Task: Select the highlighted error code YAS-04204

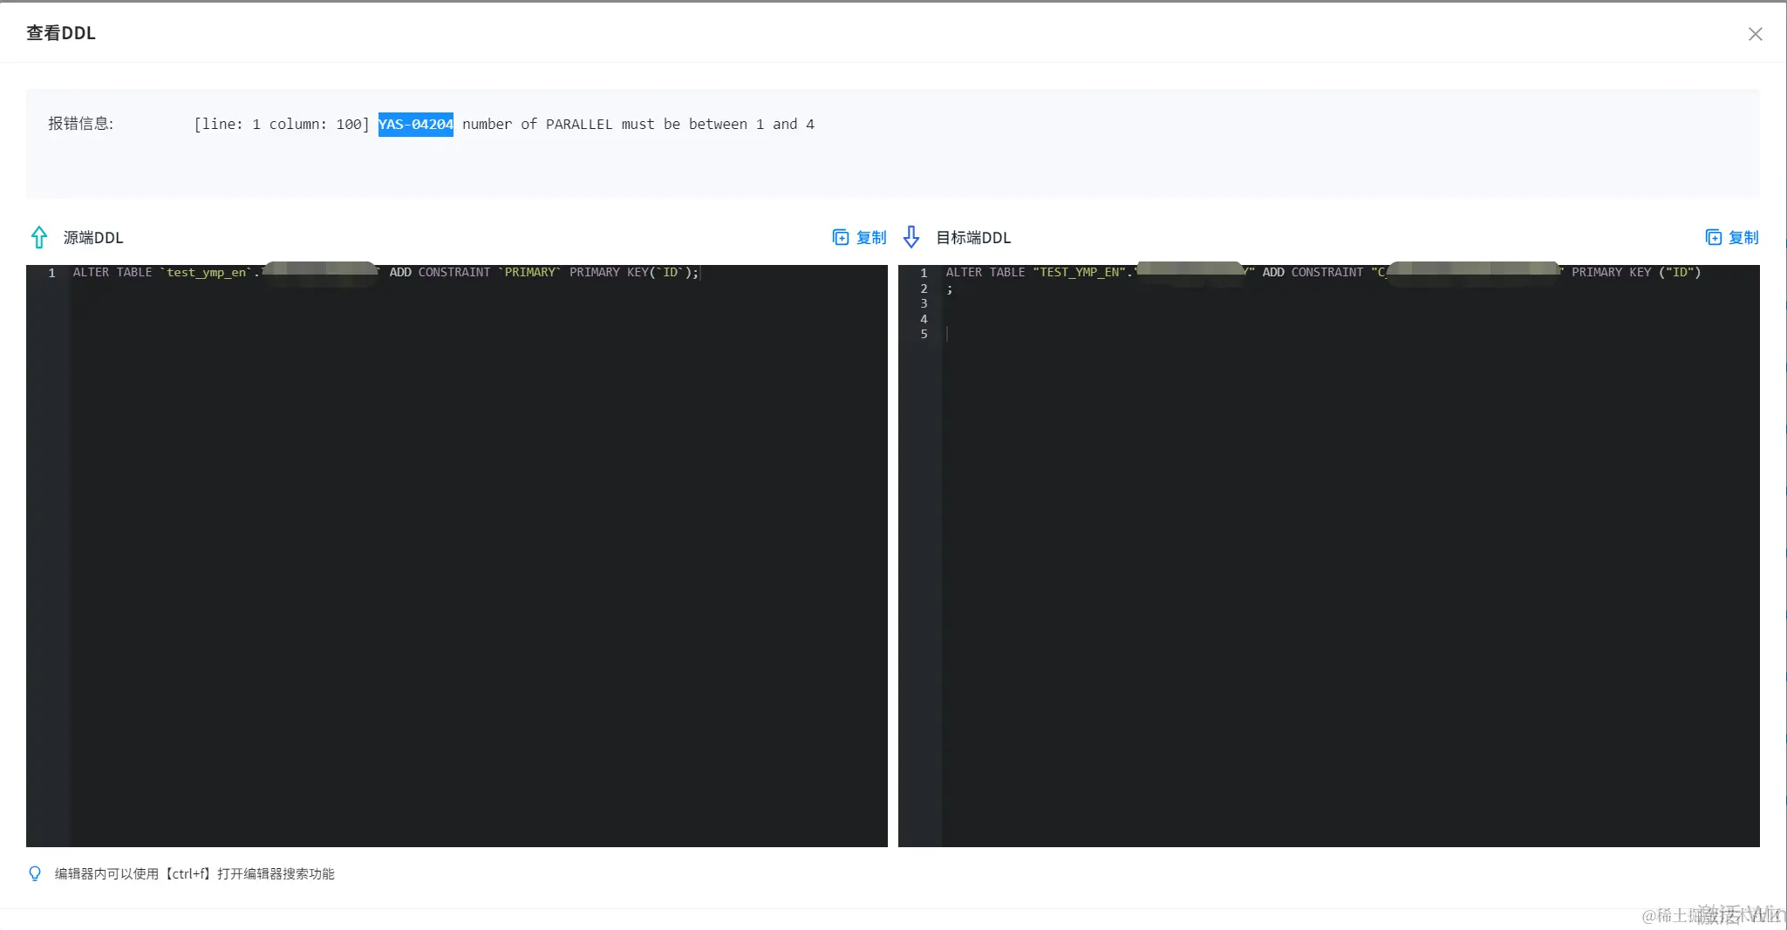Action: click(416, 124)
